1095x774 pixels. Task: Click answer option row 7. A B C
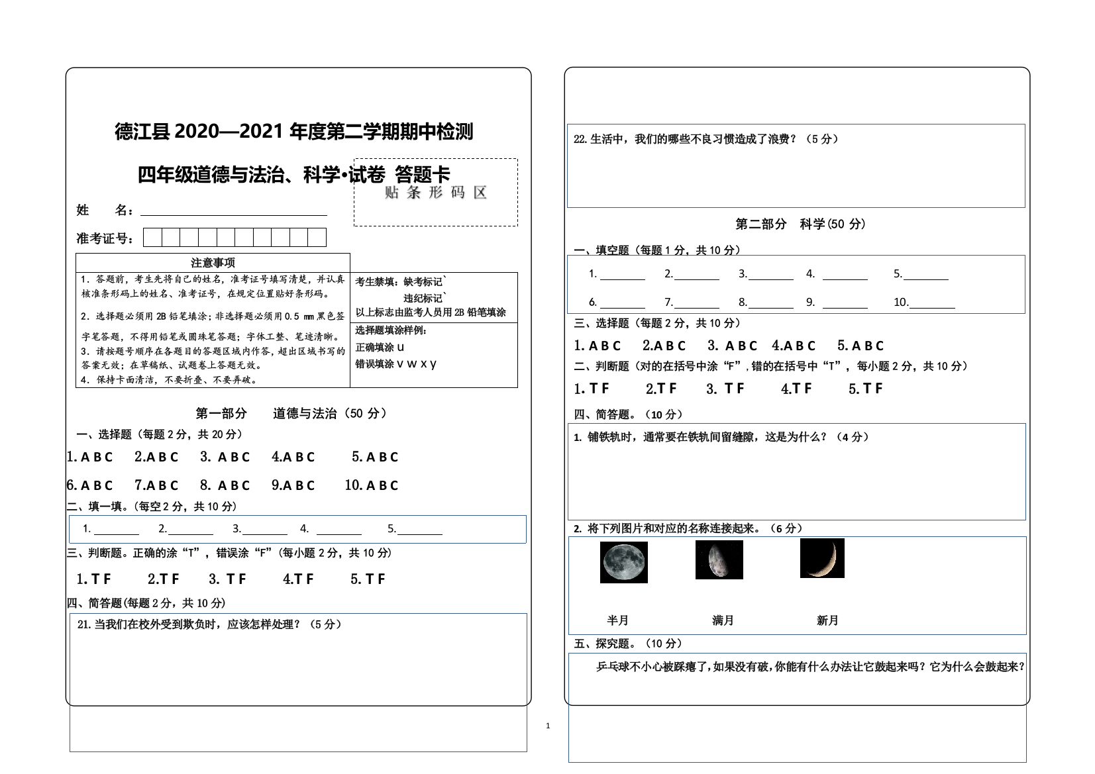[157, 485]
